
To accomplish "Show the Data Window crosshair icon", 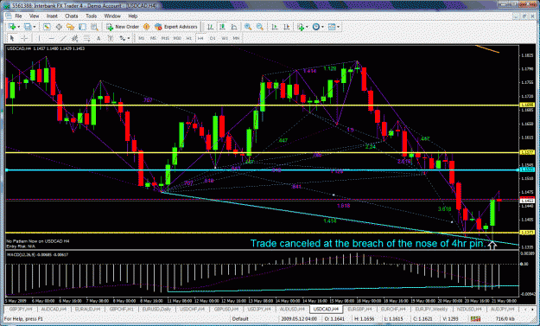I will click(x=59, y=27).
